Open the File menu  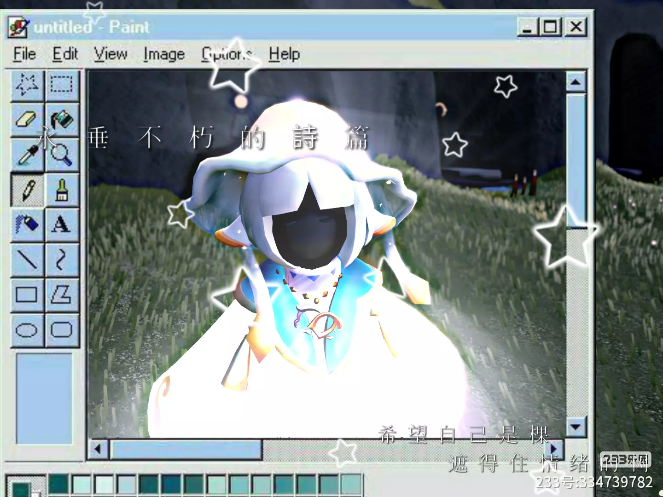(24, 54)
